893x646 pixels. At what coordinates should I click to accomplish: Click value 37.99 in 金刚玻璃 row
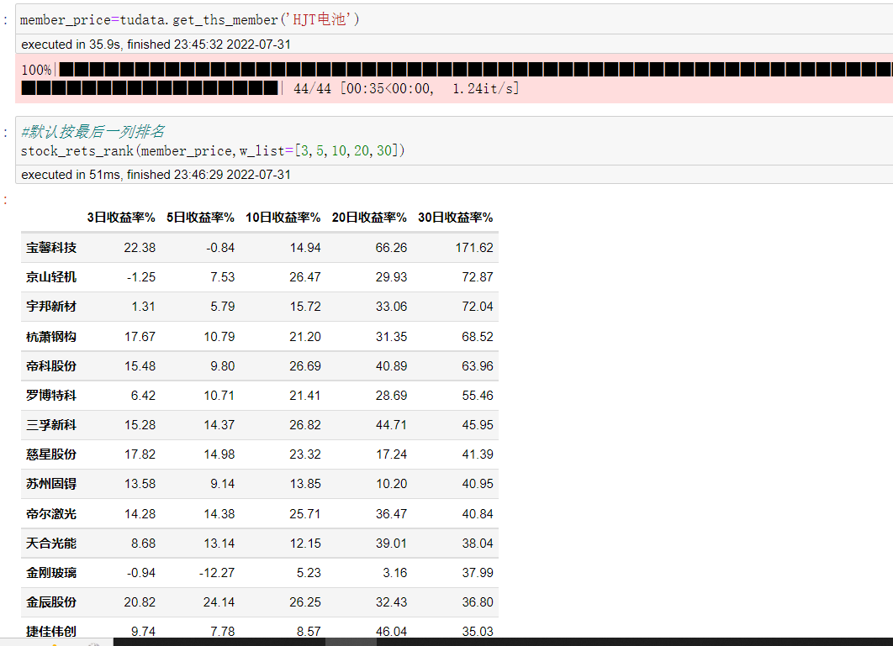(478, 573)
